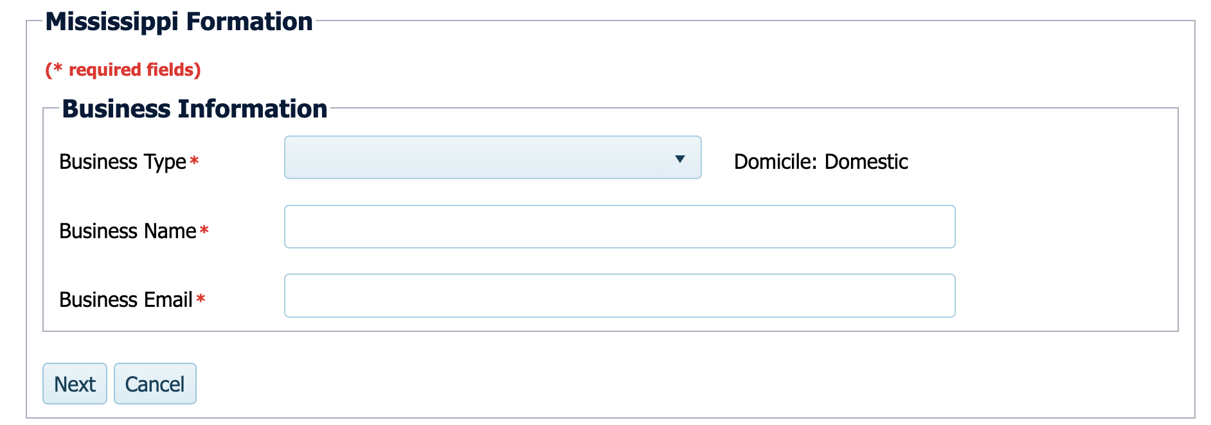Click the red asterisk beside Business Email
This screenshot has width=1211, height=425.
click(x=201, y=298)
